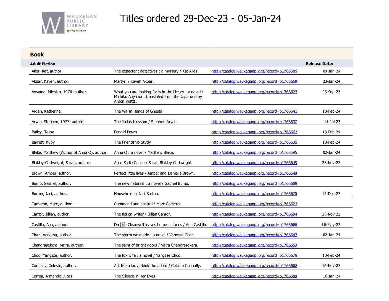The image size is (389, 301).
Task: Click title The Friendship Study
Action: click(x=132, y=142)
